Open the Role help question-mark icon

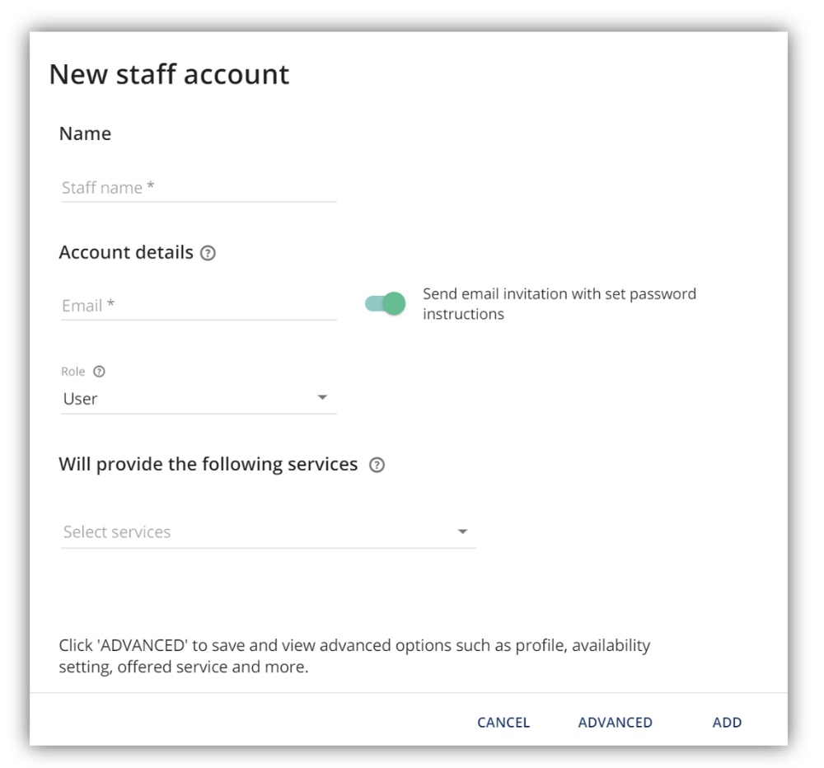99,372
